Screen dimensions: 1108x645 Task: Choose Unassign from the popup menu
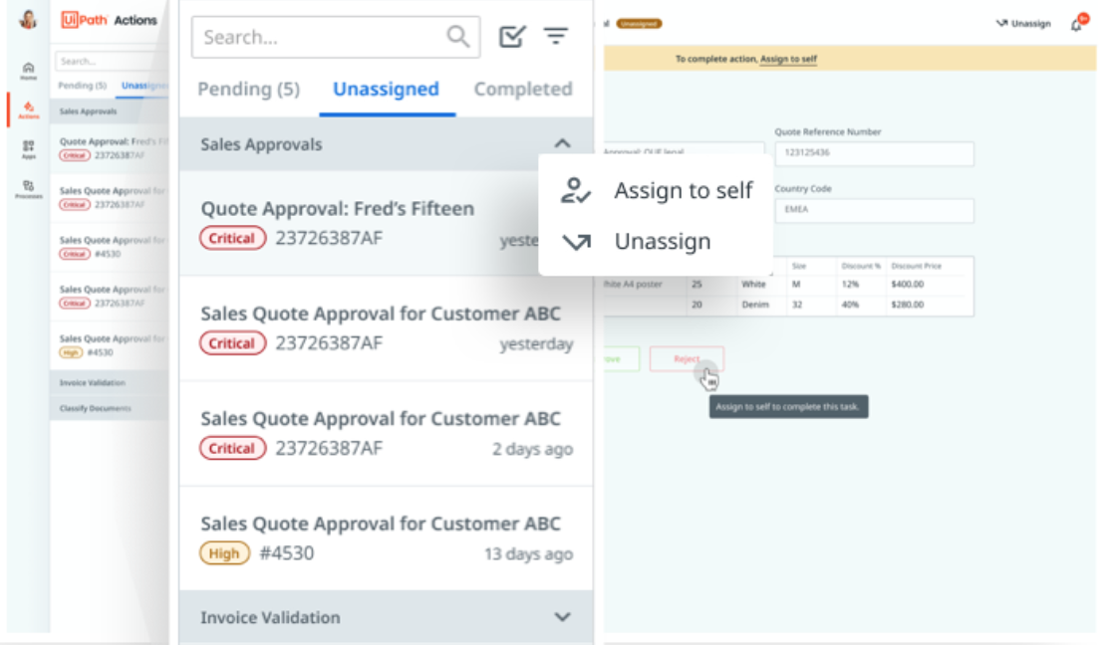click(662, 241)
